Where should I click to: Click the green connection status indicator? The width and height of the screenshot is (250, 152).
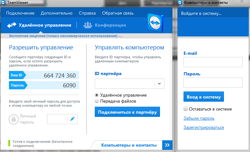[9, 143]
